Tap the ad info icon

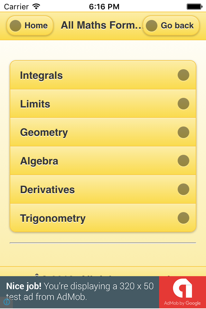(6, 302)
